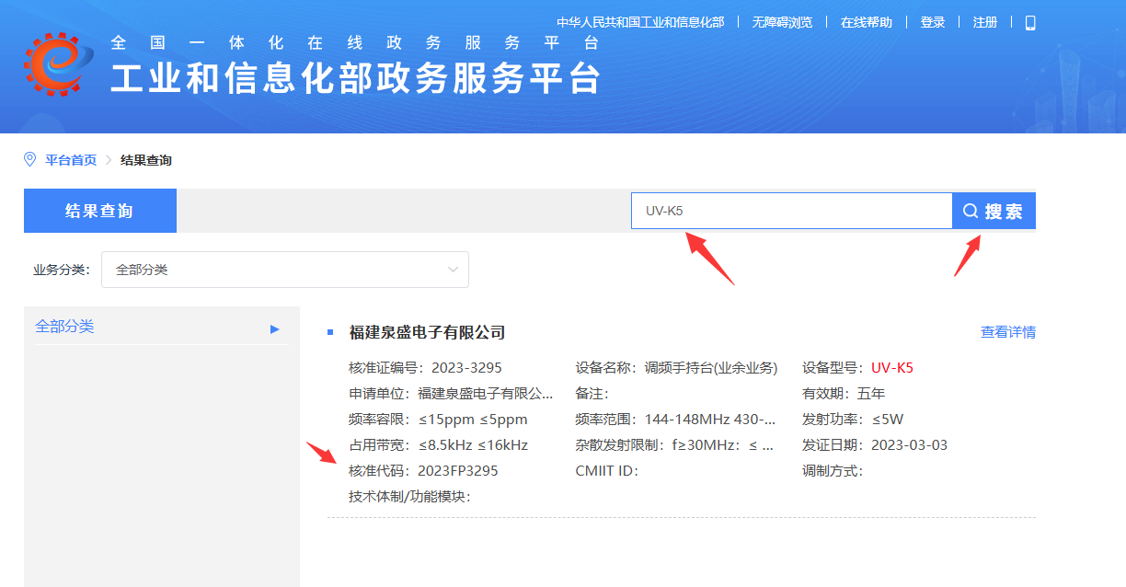This screenshot has height=587, width=1126.
Task: Focus the UV-K5 search input field
Action: 791,211
